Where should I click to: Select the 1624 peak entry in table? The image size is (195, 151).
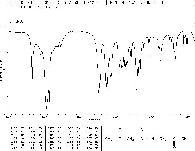pos(36,148)
